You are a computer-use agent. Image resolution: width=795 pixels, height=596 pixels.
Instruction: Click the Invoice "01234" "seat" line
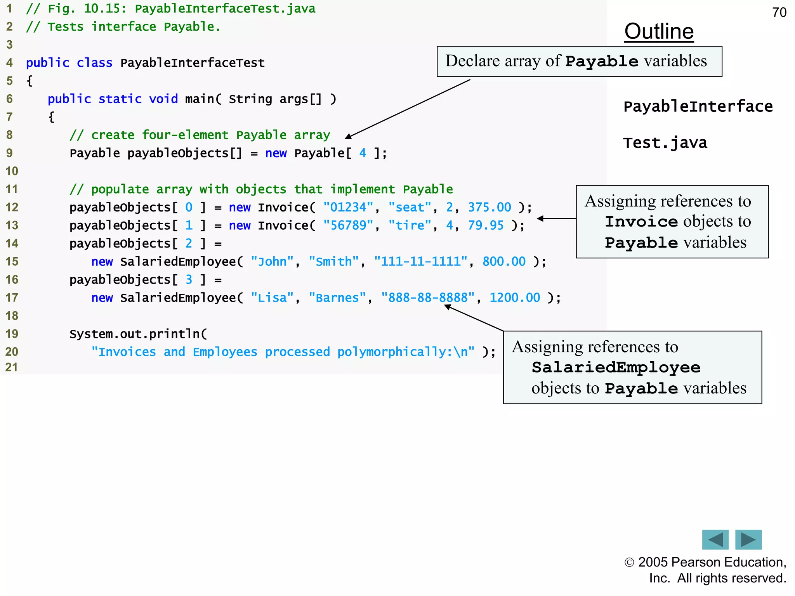click(x=301, y=207)
